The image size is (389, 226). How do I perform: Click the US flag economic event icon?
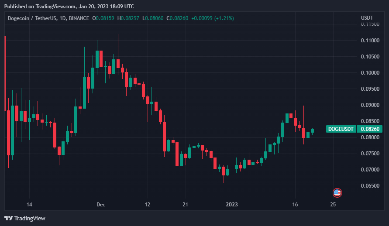[x=337, y=193]
